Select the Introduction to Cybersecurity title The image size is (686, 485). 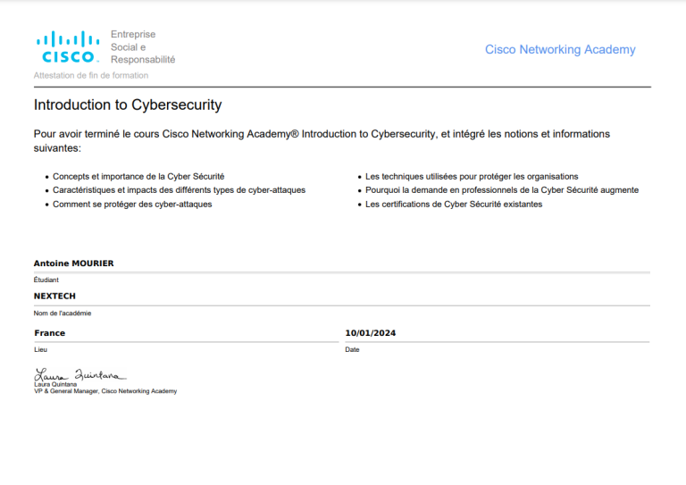[128, 105]
